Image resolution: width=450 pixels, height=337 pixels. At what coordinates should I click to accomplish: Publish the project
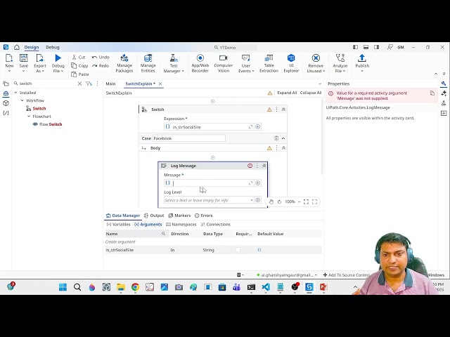click(x=362, y=62)
